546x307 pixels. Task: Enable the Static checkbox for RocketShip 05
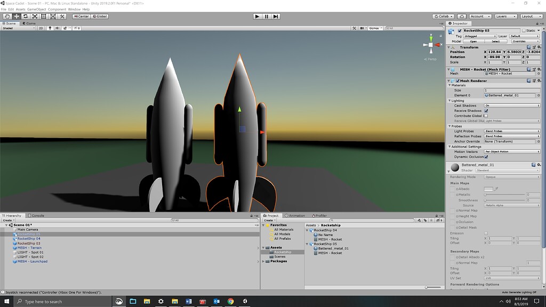click(524, 30)
